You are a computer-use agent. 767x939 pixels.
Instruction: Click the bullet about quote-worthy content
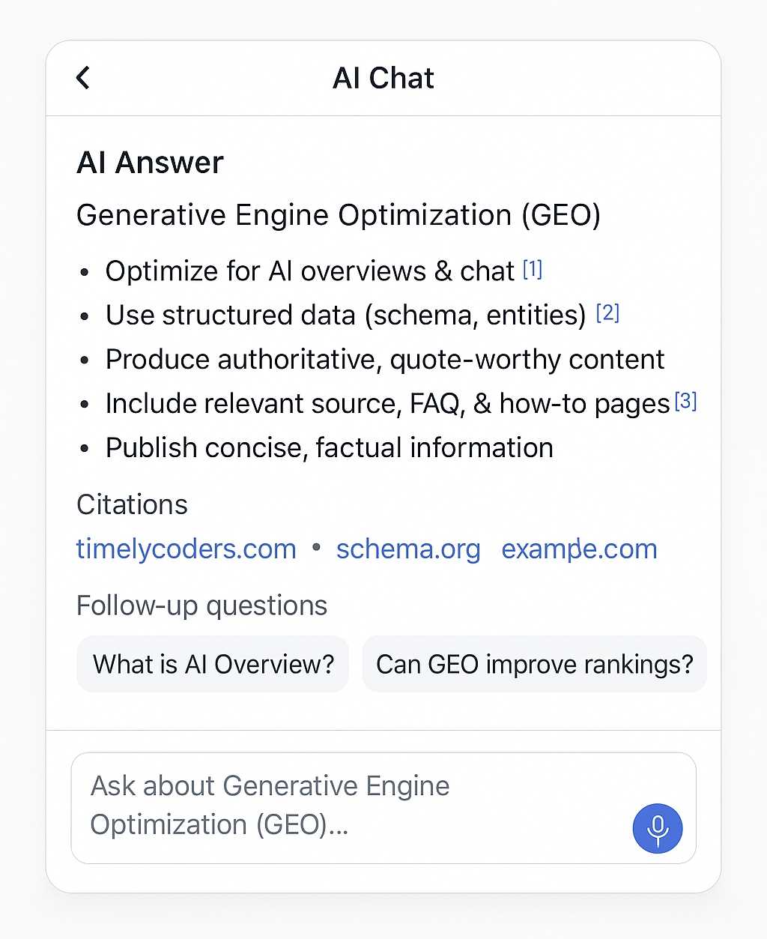(x=384, y=359)
